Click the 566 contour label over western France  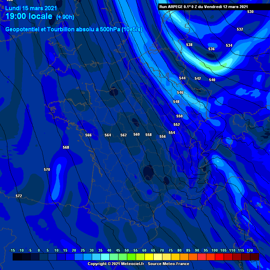(x=88, y=135)
